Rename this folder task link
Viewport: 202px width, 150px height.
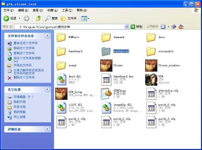point(25,43)
